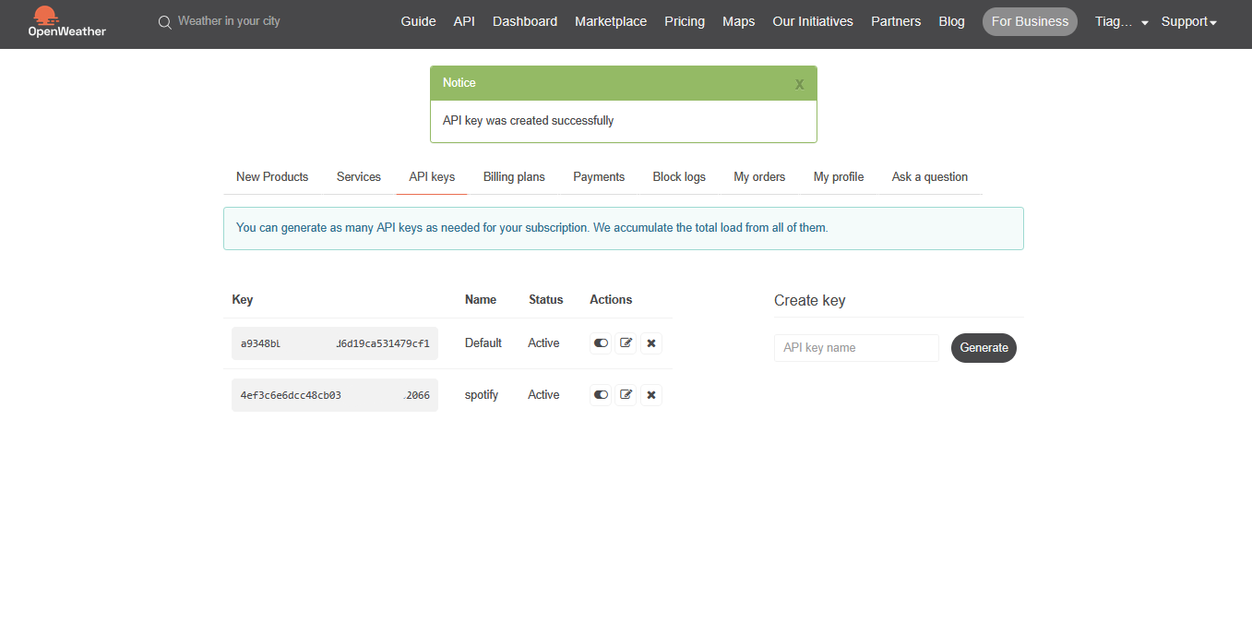
Task: Click the OpenWeather logo
Action: 67,21
